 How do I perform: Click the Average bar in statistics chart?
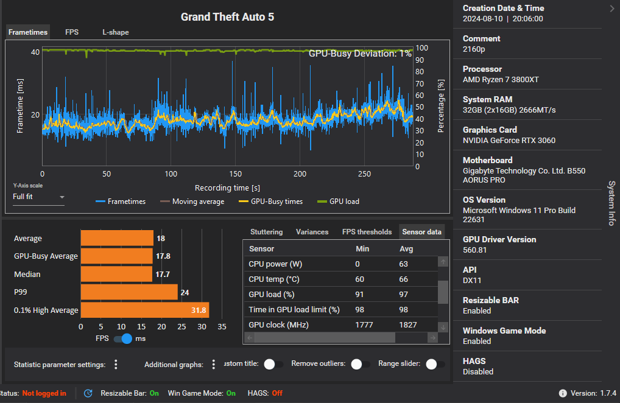tap(117, 238)
